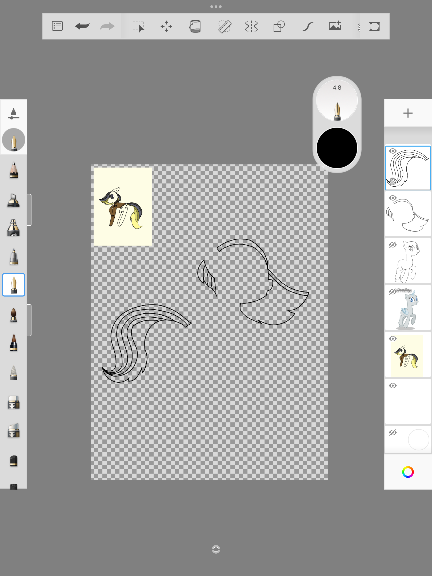The height and width of the screenshot is (576, 432).
Task: Select the Selection tool
Action: [139, 26]
